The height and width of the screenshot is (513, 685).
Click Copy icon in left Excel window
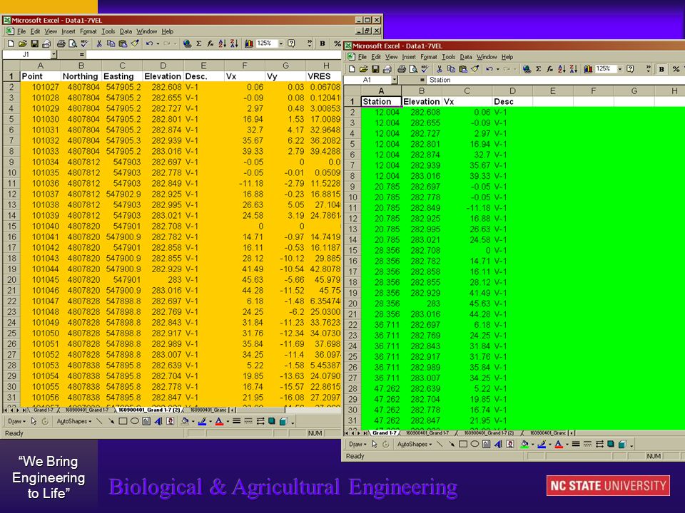(x=111, y=43)
